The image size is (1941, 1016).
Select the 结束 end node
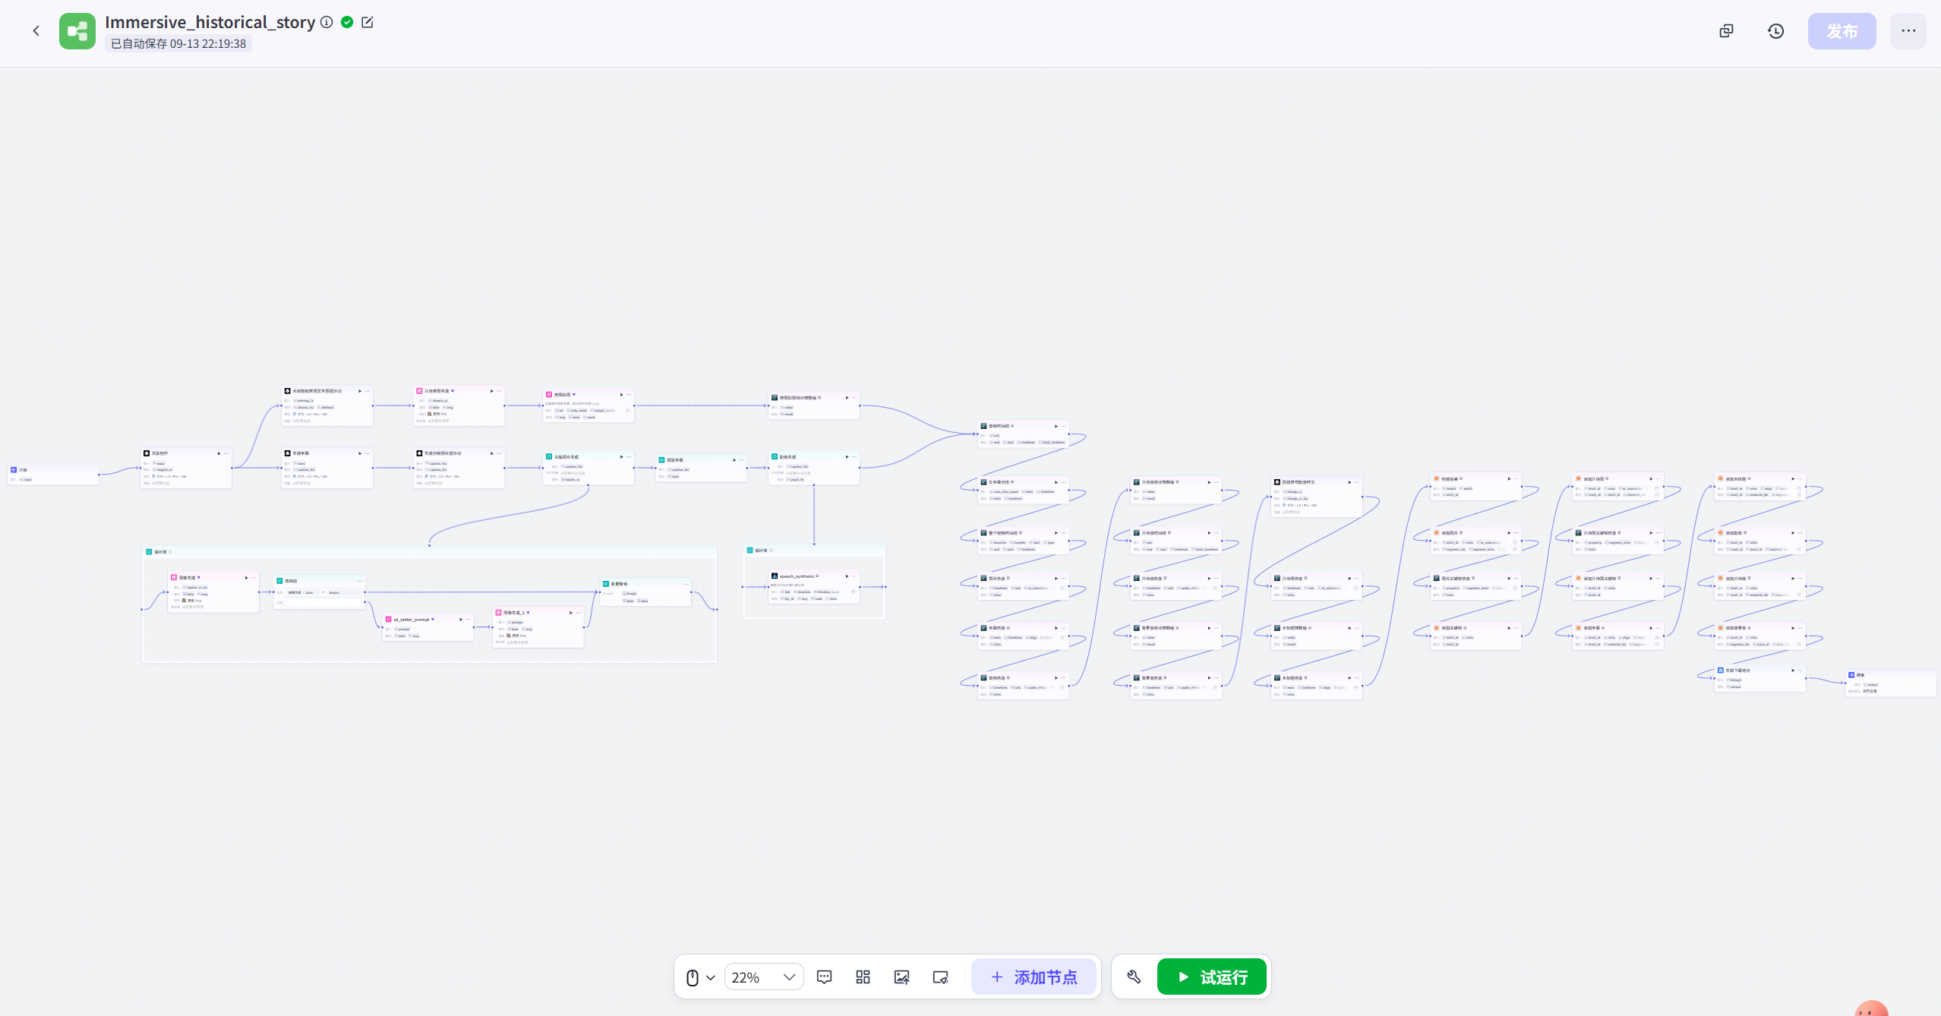point(1891,683)
